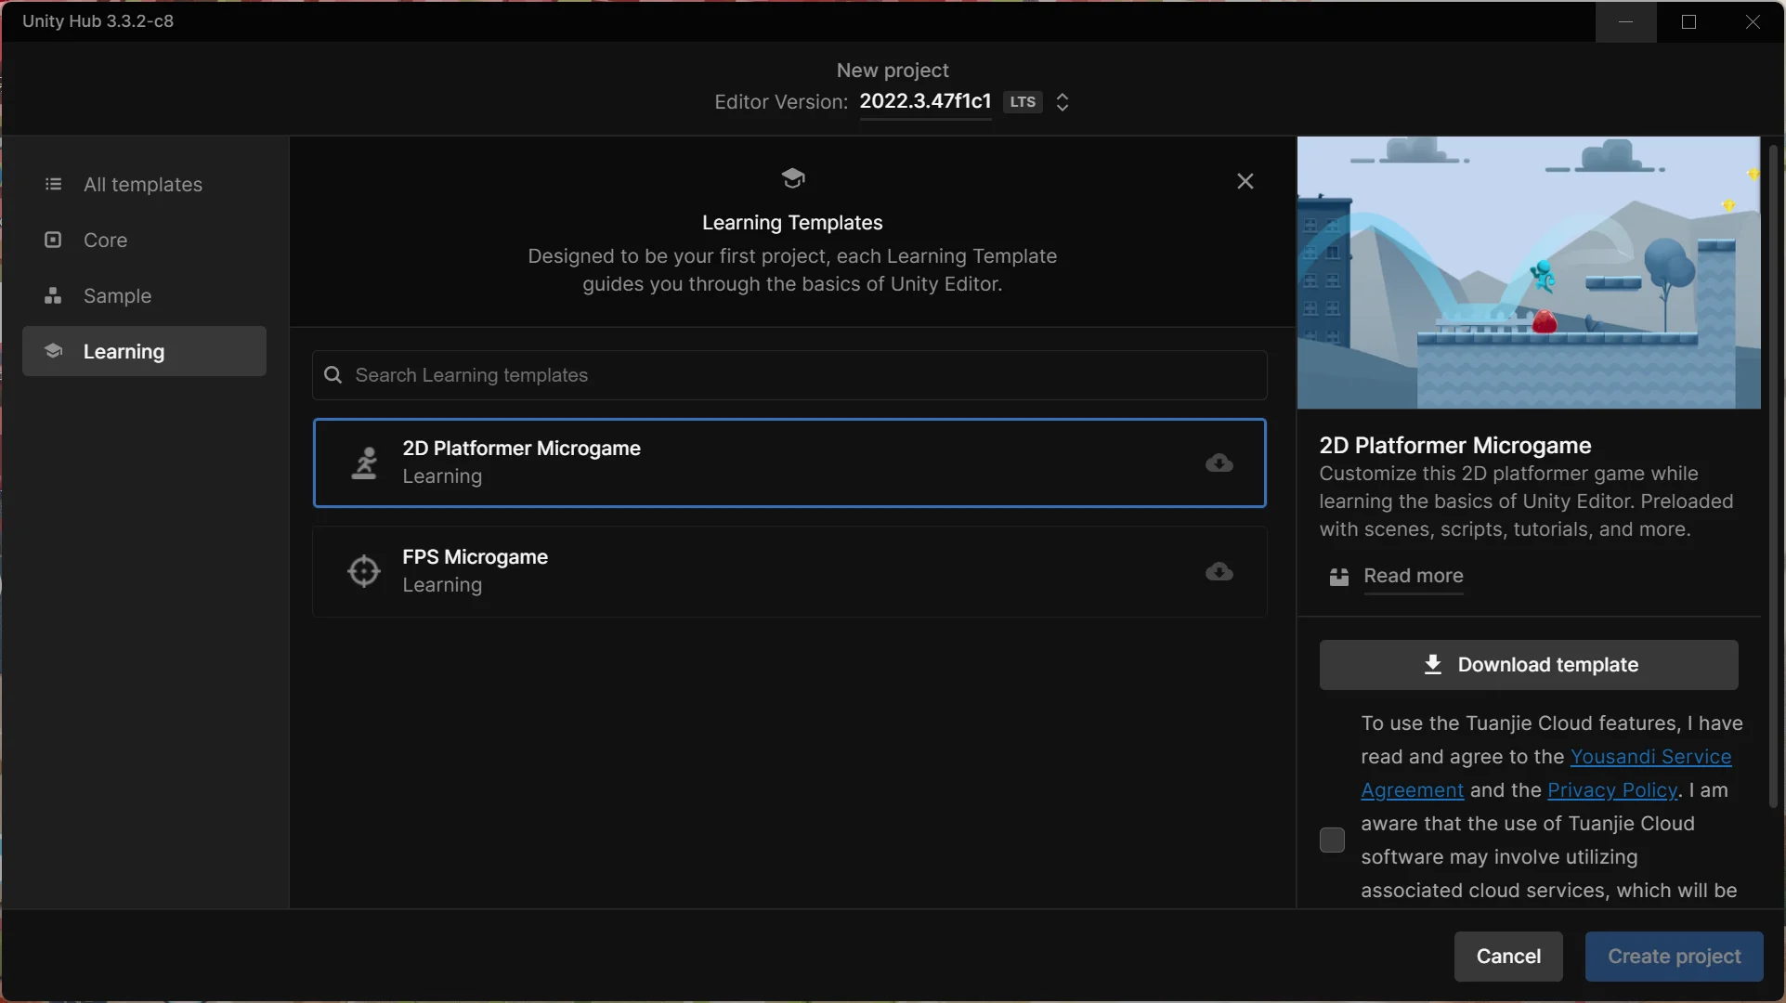The width and height of the screenshot is (1786, 1003).
Task: Open the Editor Version selector arrows
Action: (x=1062, y=102)
